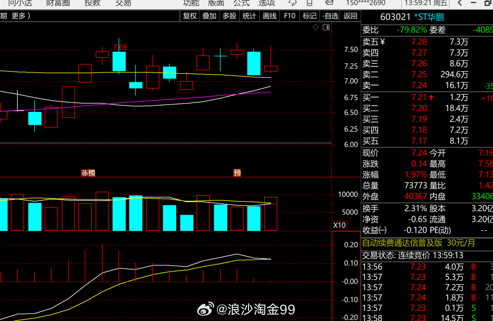Remove stock from watchlist with -自选
Viewport: 493px width, 321px height.
click(x=330, y=16)
